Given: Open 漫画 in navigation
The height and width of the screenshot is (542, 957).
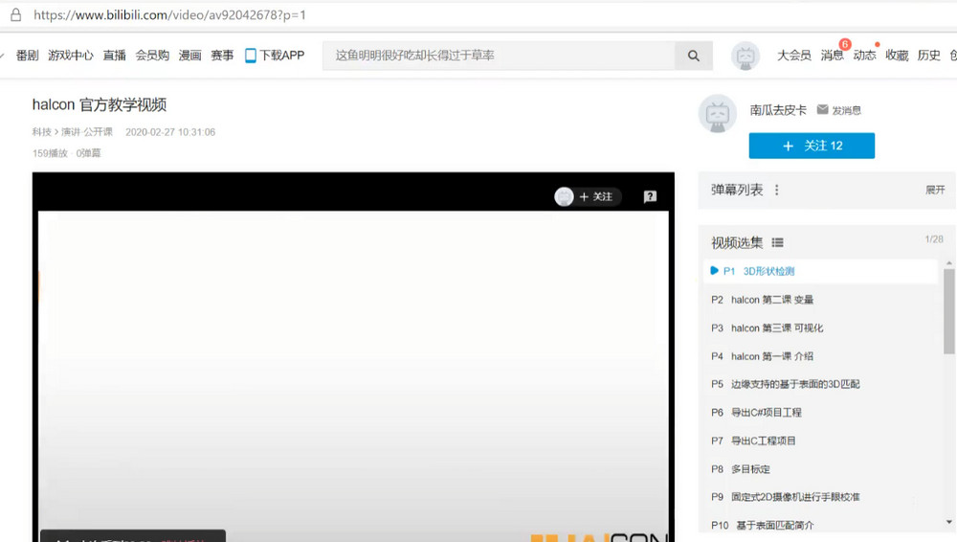Looking at the screenshot, I should tap(189, 56).
